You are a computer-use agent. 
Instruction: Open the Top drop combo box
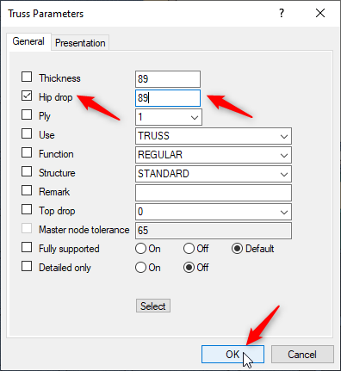(x=214, y=212)
